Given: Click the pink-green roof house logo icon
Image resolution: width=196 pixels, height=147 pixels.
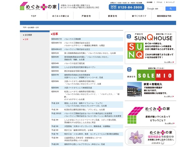Looking at the screenshot, I should coord(135,115).
